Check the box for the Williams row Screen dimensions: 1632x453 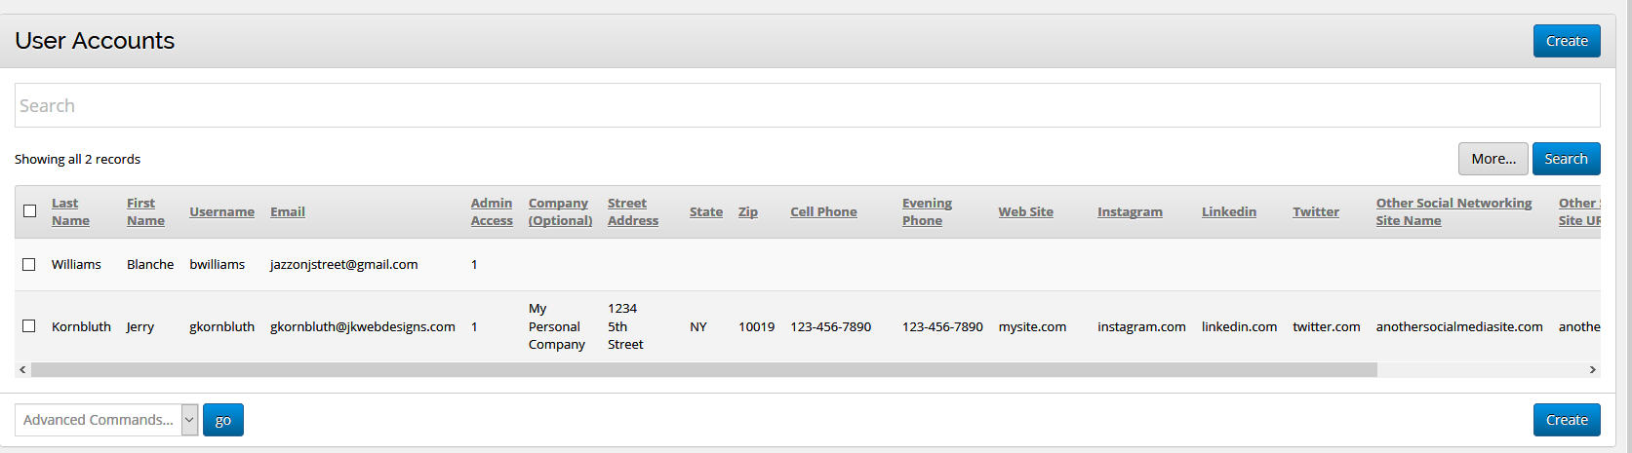tap(29, 264)
